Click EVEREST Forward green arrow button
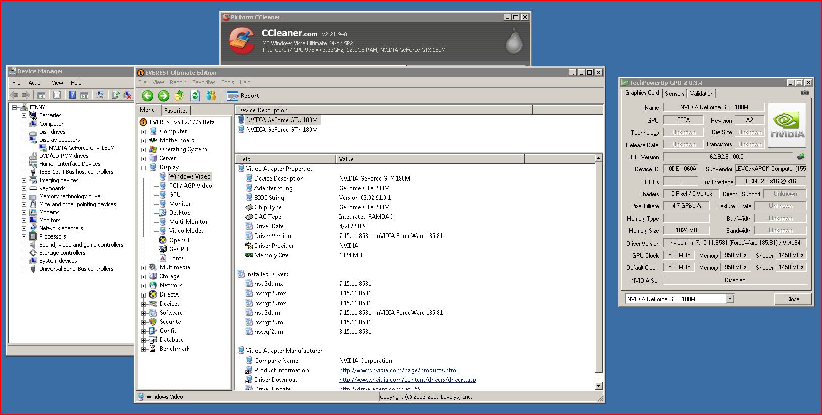The image size is (822, 415). coord(163,96)
